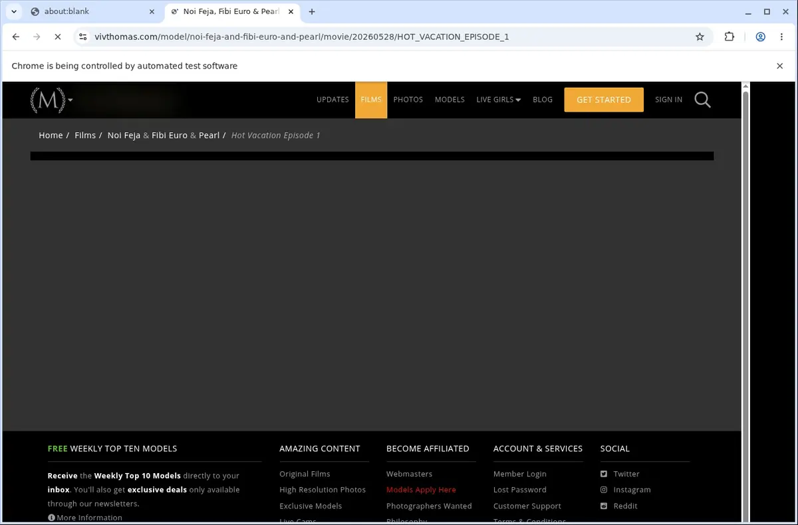Click the Amazing Content heading
Screen dimensions: 798x525
[320, 449]
